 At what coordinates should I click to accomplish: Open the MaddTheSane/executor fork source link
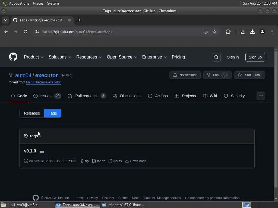(x=43, y=82)
